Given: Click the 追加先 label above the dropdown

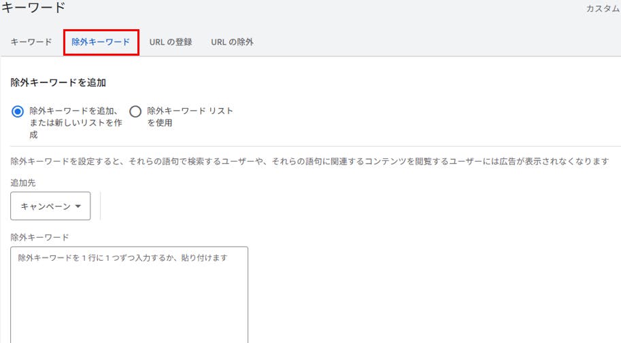Looking at the screenshot, I should pyautogui.click(x=24, y=183).
